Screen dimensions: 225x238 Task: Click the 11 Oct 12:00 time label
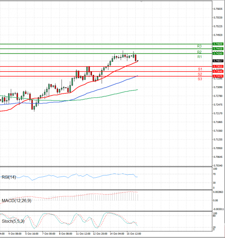[x=83, y=234]
